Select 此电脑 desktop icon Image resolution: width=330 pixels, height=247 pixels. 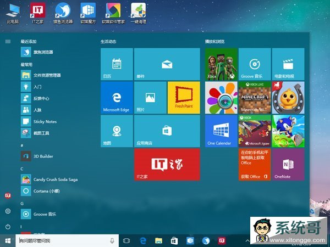(13, 13)
